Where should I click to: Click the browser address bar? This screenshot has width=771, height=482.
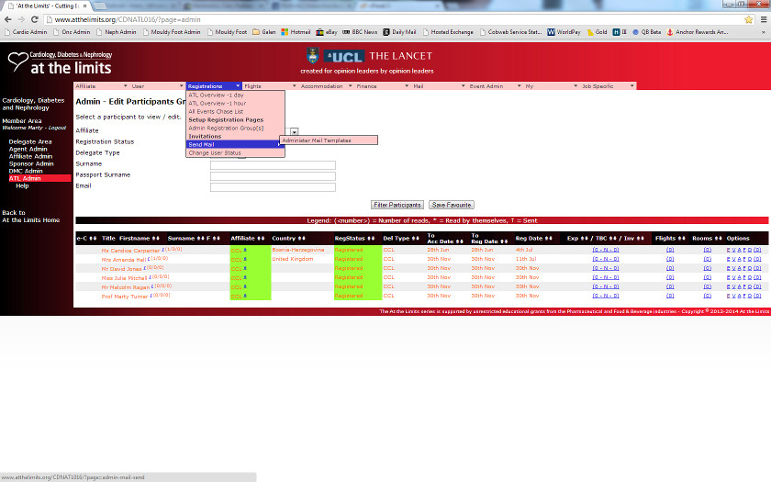(394, 19)
